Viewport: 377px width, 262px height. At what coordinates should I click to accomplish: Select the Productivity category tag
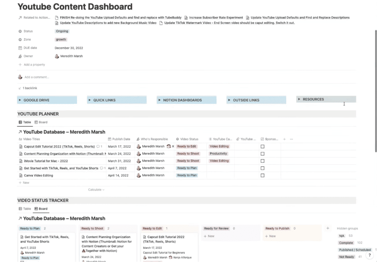218,153
